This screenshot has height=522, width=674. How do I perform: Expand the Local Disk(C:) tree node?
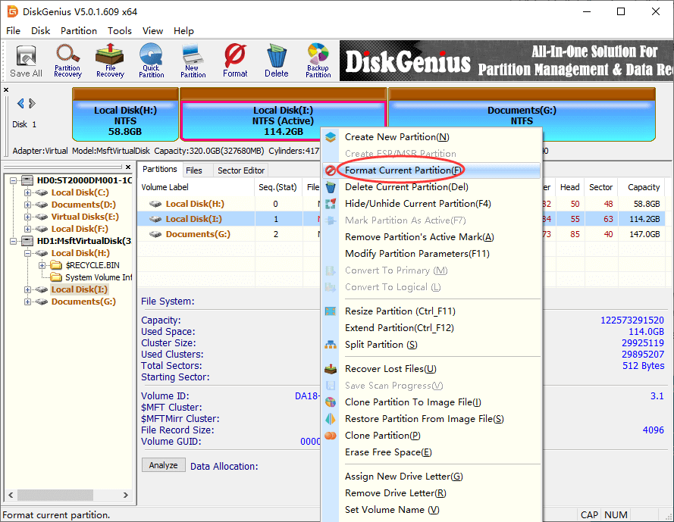(28, 192)
